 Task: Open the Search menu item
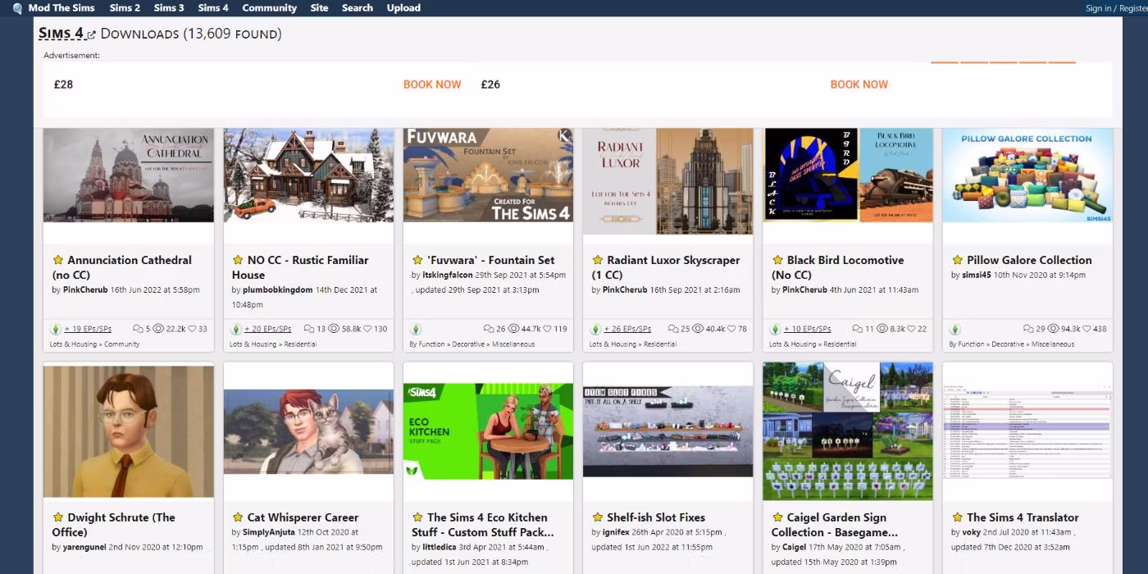tap(358, 8)
